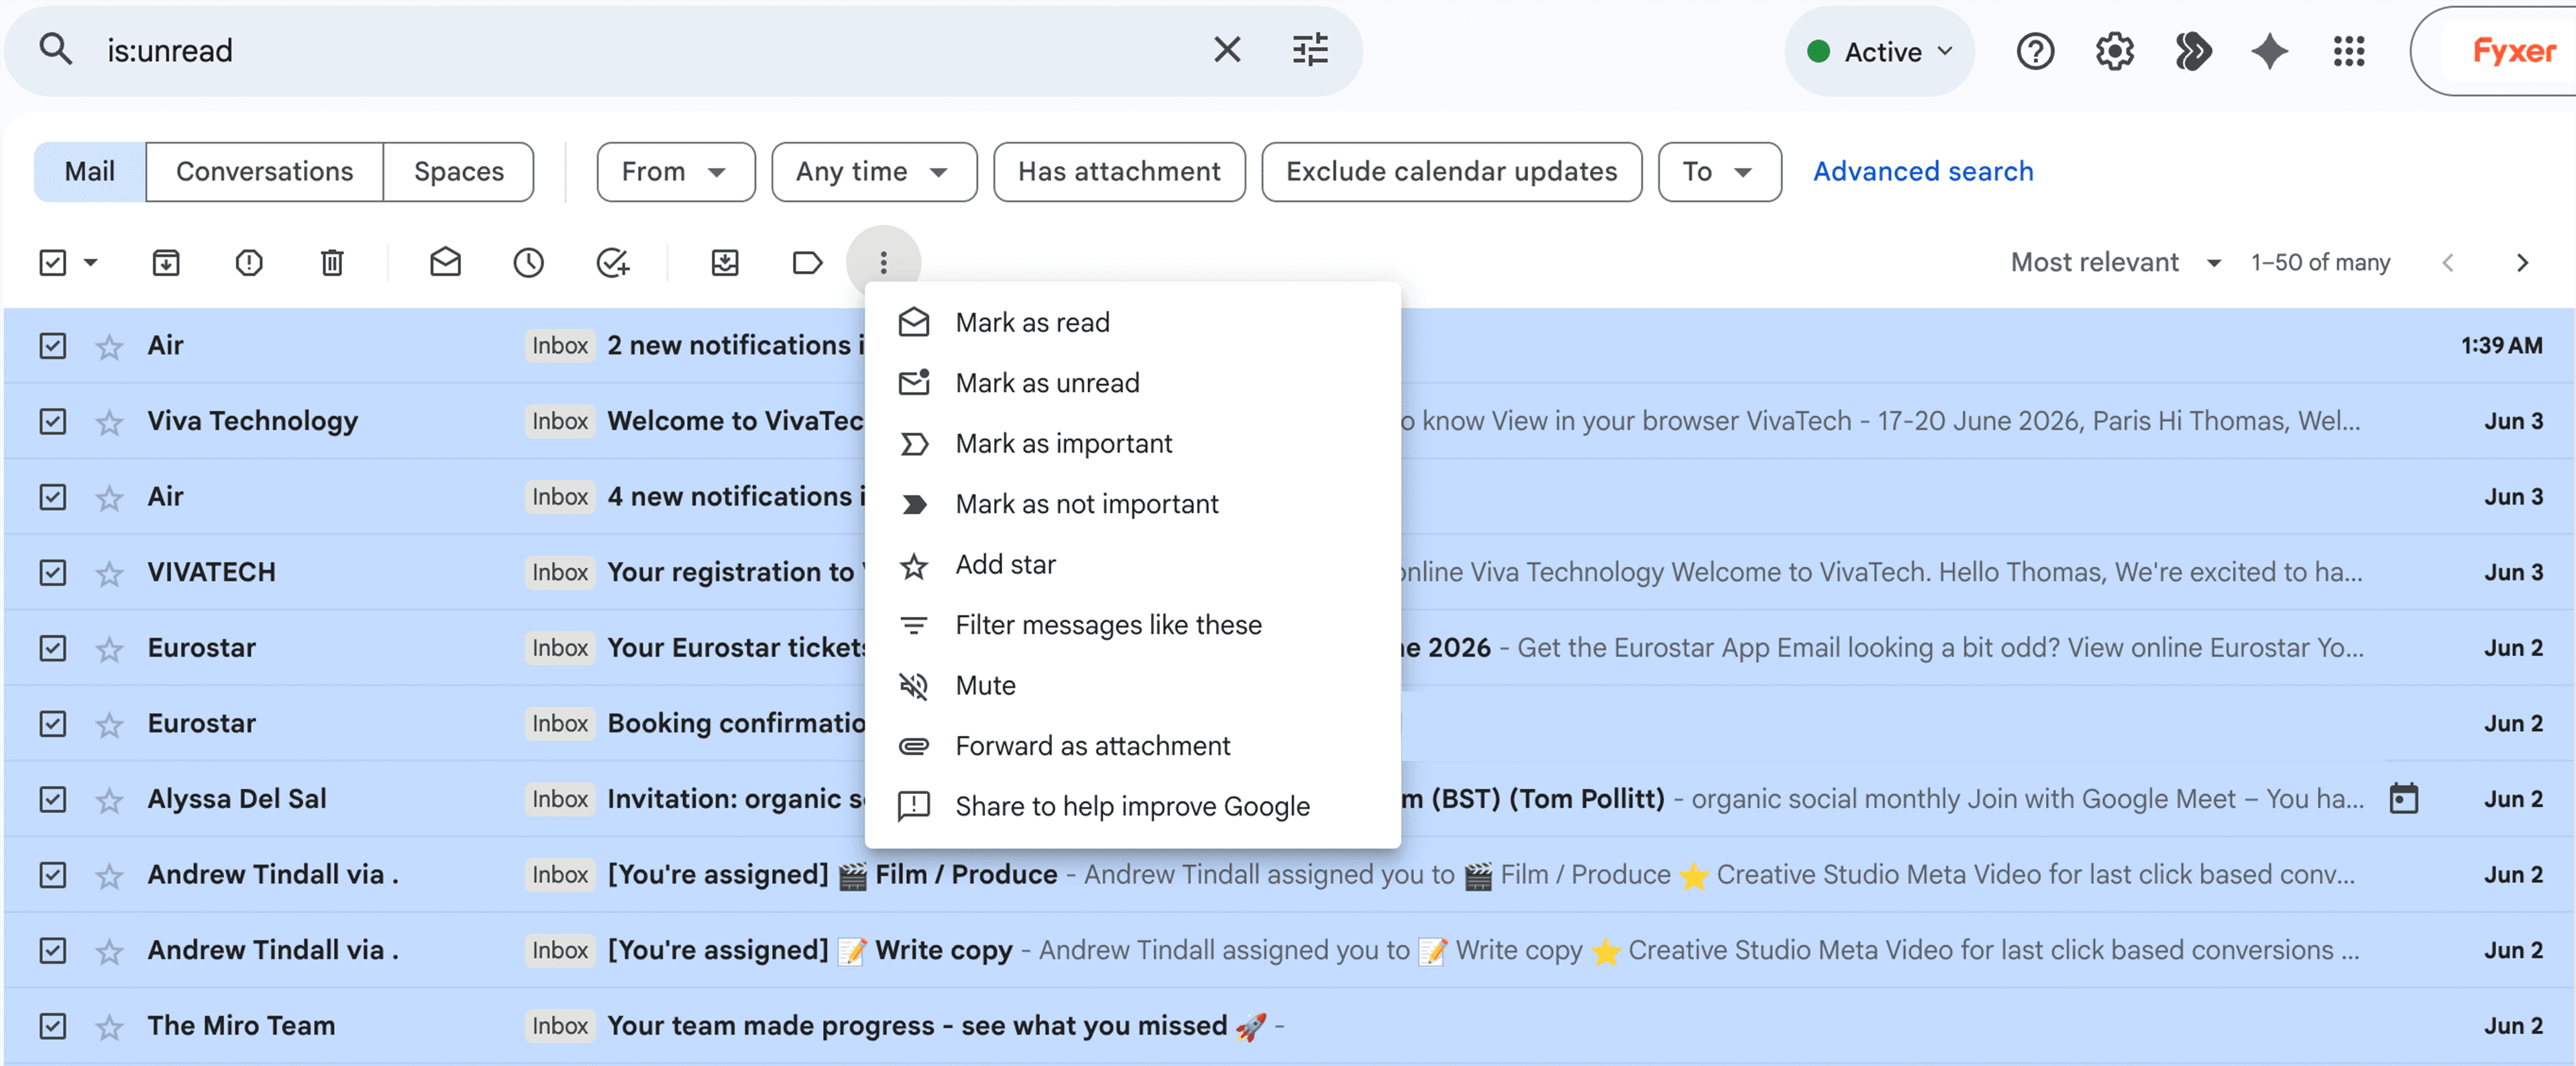Click the Add to Tasks icon
This screenshot has width=2576, height=1066.
click(612, 262)
